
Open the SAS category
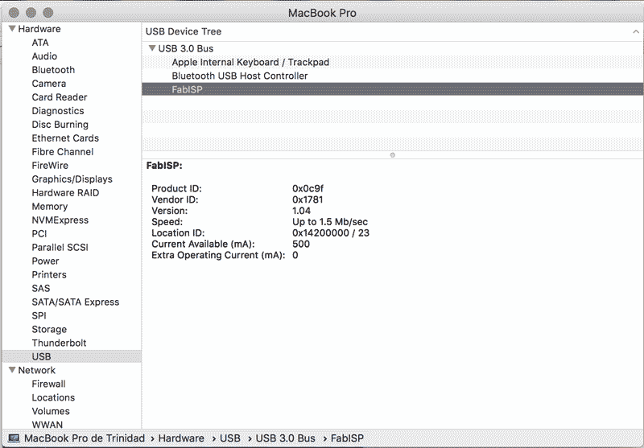pos(41,289)
